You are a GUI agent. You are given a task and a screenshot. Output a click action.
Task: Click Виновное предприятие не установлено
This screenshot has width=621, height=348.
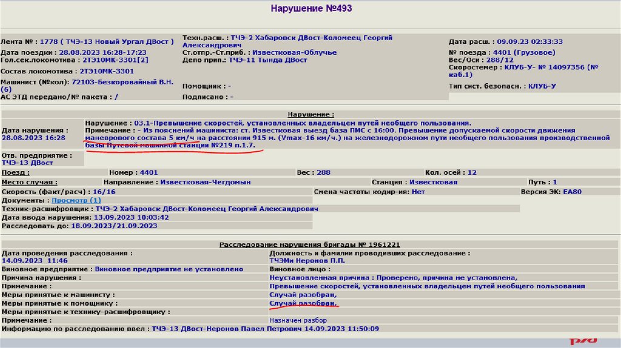169,269
